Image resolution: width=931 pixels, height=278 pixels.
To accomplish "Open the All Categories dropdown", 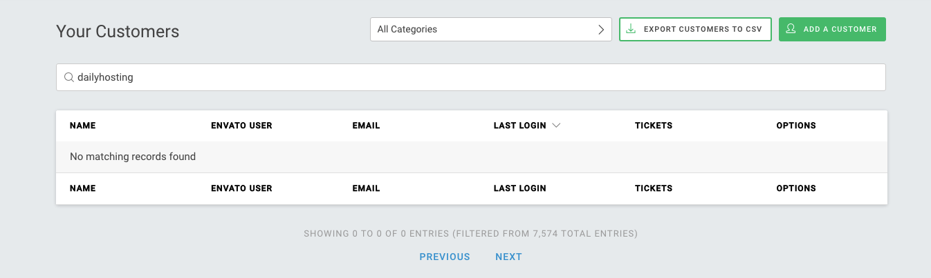I will 491,30.
